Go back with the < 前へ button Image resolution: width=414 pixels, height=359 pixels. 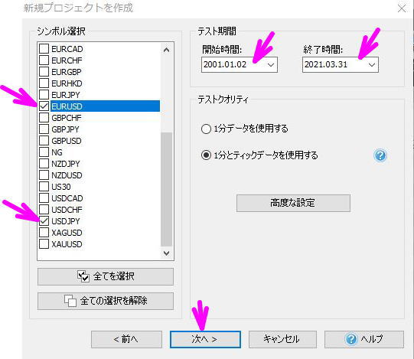126,339
